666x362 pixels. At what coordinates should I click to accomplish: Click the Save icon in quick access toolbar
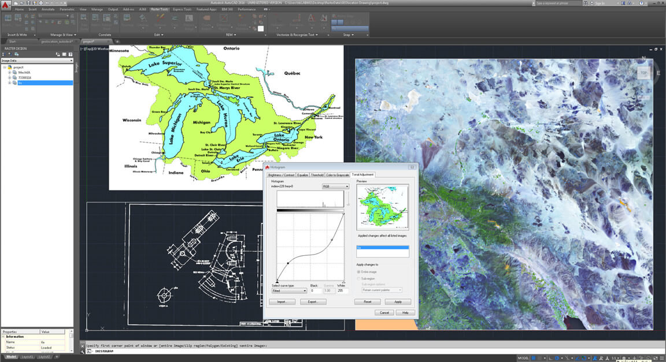click(29, 3)
